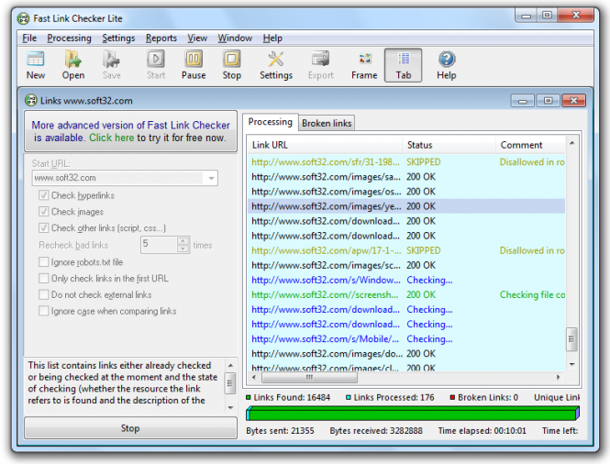This screenshot has height=464, width=610.
Task: Select the row with sfr/31-198 SKIPPED link
Action: click(x=406, y=162)
